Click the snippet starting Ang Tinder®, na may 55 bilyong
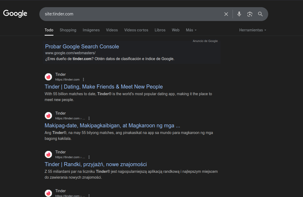Viewport: 303px width, 197px height. [129, 136]
